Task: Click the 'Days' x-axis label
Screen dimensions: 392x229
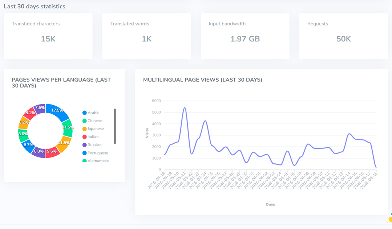Action: point(270,204)
